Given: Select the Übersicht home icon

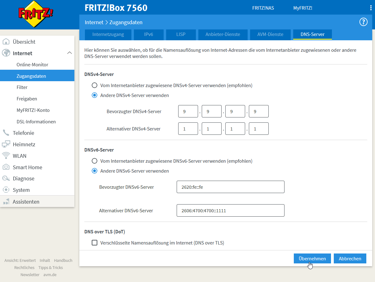Looking at the screenshot, I should pos(7,42).
